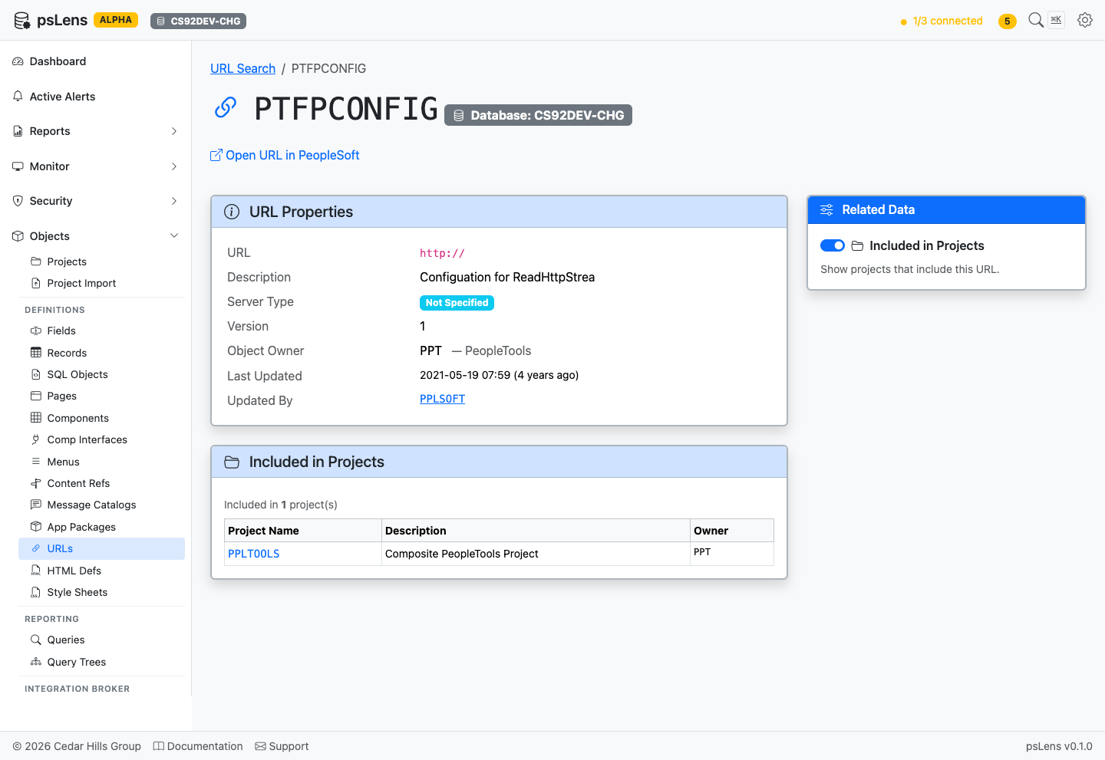The image size is (1105, 760).
Task: Click the Owner column header
Action: point(732,531)
